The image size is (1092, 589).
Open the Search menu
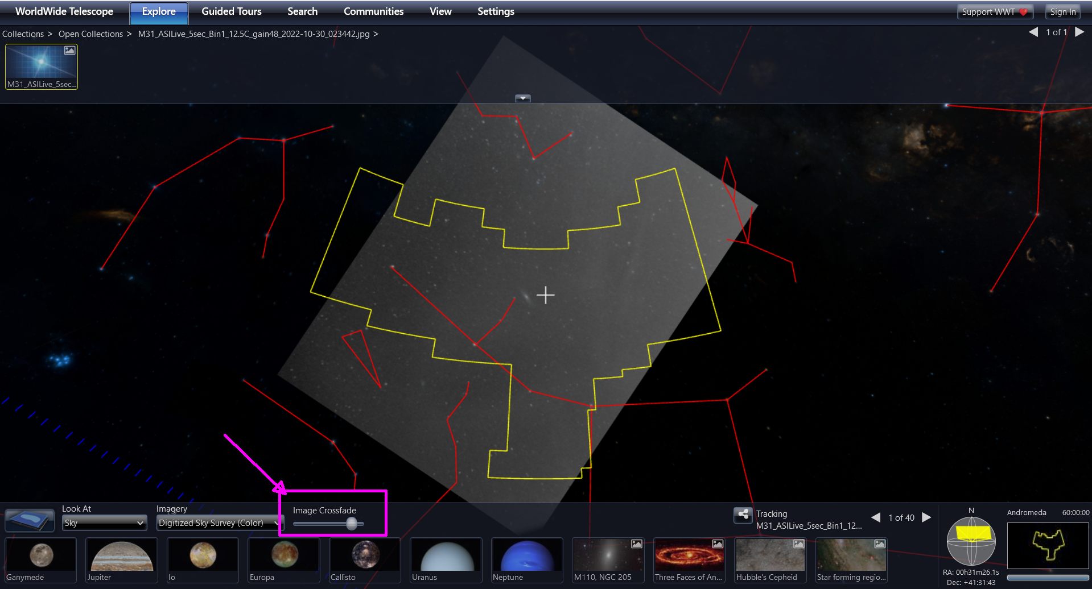tap(302, 11)
